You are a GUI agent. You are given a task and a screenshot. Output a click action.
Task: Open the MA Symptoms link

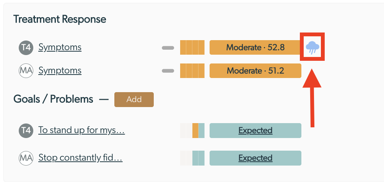60,71
